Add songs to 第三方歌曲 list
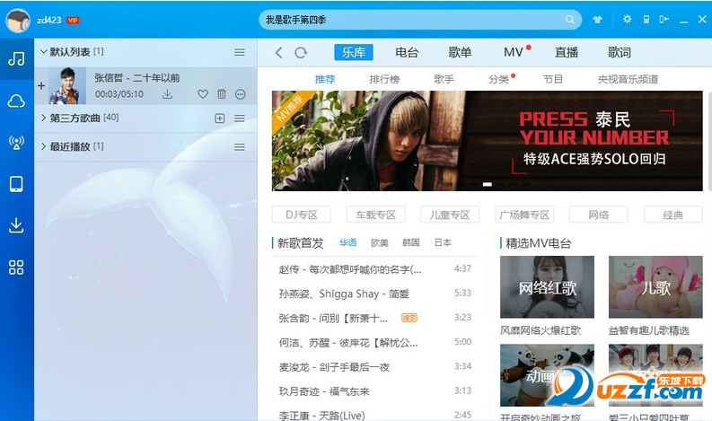 tap(220, 118)
